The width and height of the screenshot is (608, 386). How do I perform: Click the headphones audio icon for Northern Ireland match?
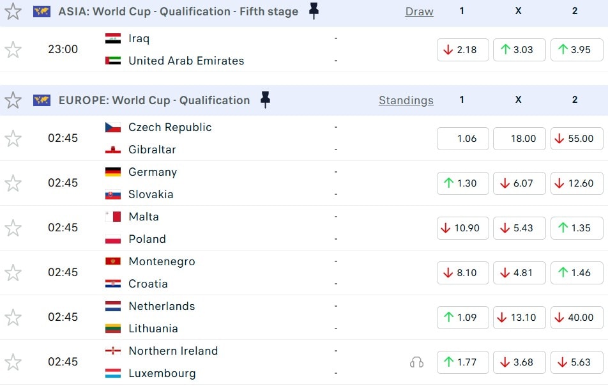416,362
